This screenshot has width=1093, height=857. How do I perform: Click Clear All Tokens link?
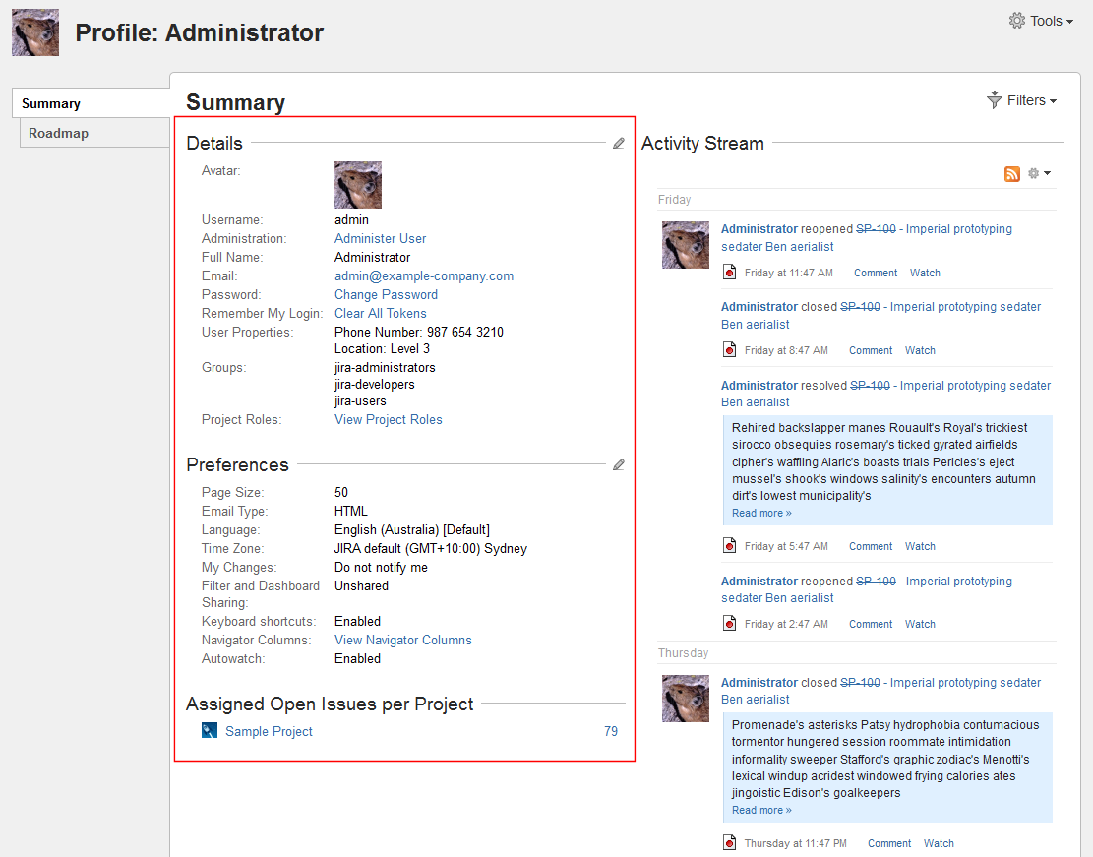click(x=380, y=313)
